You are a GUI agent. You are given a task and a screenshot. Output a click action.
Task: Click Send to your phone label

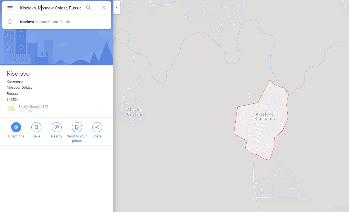(77, 139)
